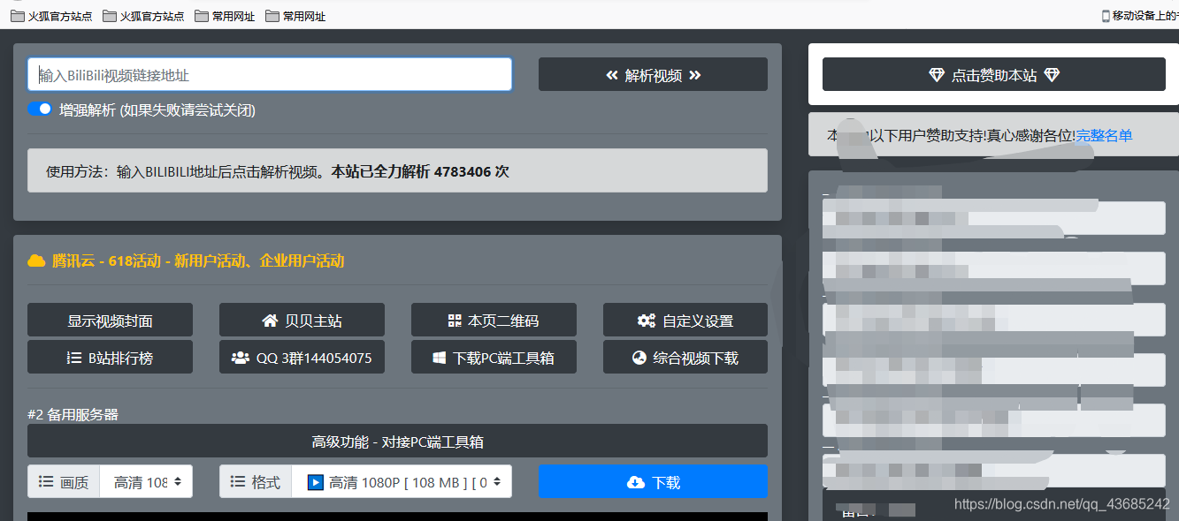
Task: Click the left diamond icon on sponsor button
Action: click(x=937, y=76)
